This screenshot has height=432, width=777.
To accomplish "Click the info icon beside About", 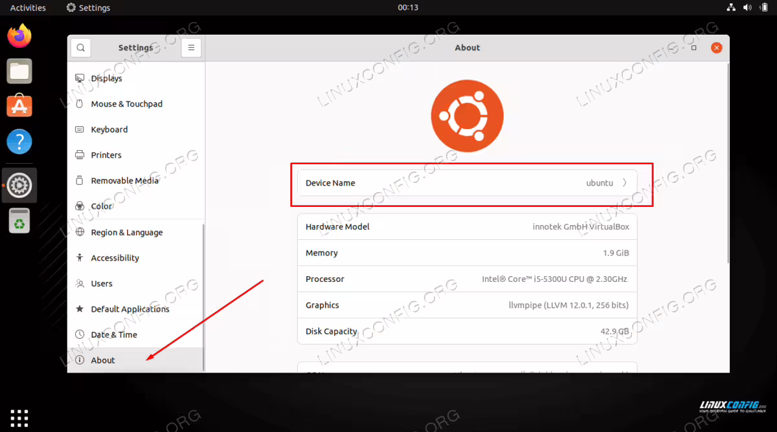I will click(80, 360).
